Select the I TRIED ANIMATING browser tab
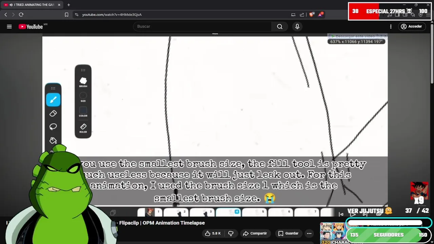The height and width of the screenshot is (244, 434). tap(32, 5)
